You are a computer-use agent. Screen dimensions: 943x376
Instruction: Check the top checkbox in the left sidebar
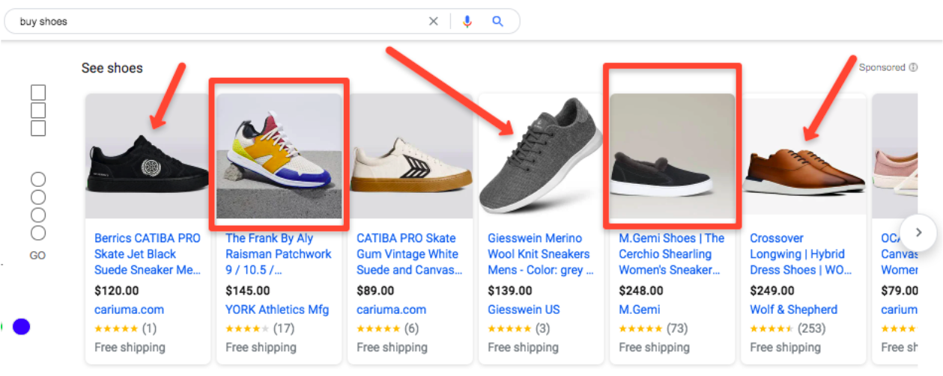coord(38,93)
